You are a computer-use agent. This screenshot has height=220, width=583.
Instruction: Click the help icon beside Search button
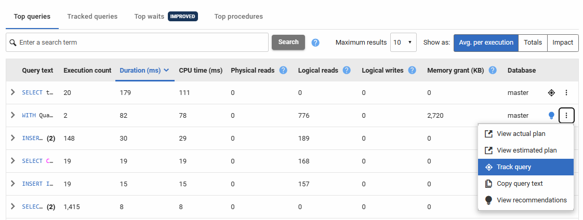(315, 43)
